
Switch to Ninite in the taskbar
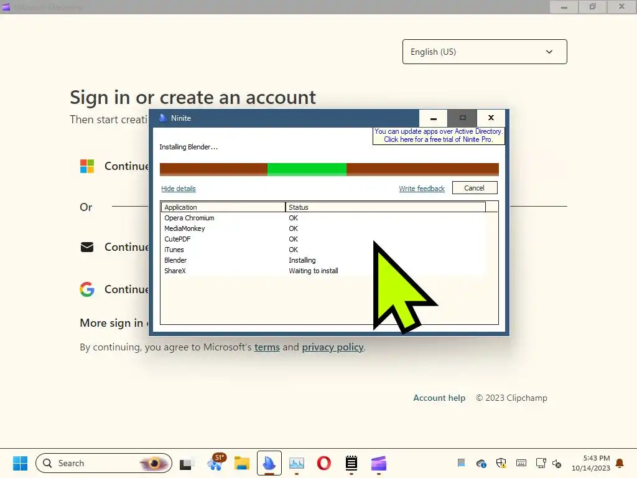(269, 463)
